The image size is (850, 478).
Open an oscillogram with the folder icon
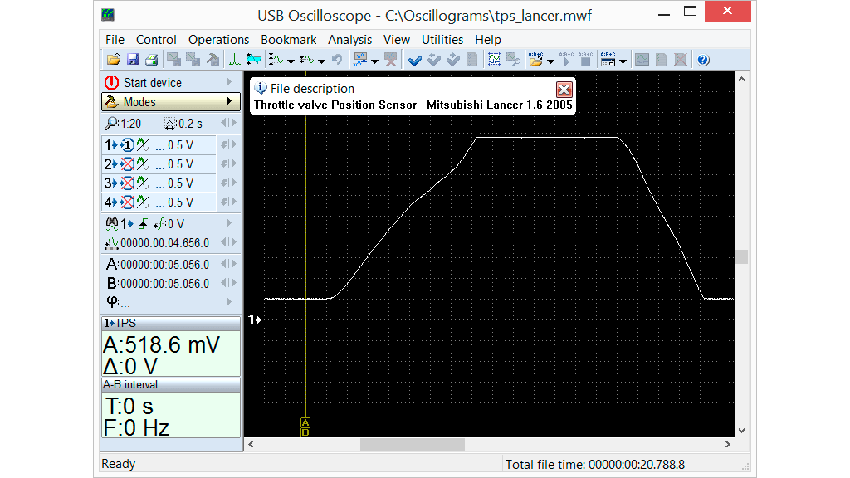point(113,60)
